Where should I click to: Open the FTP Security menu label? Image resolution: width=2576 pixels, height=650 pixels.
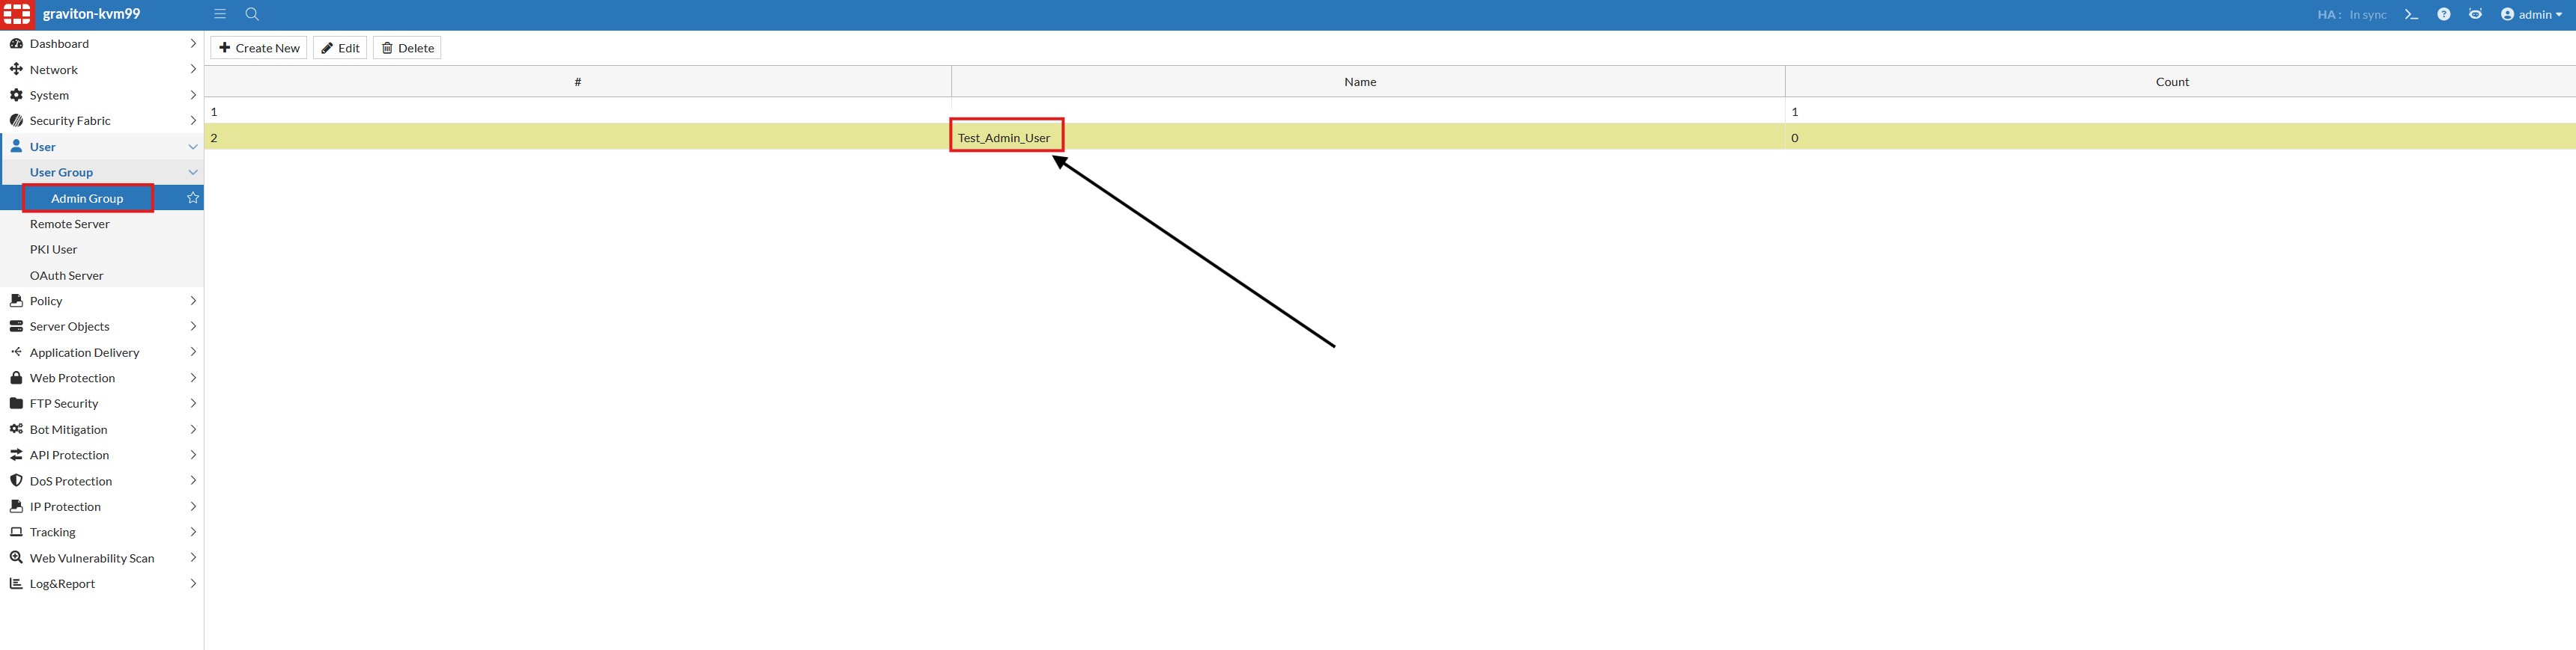point(64,403)
